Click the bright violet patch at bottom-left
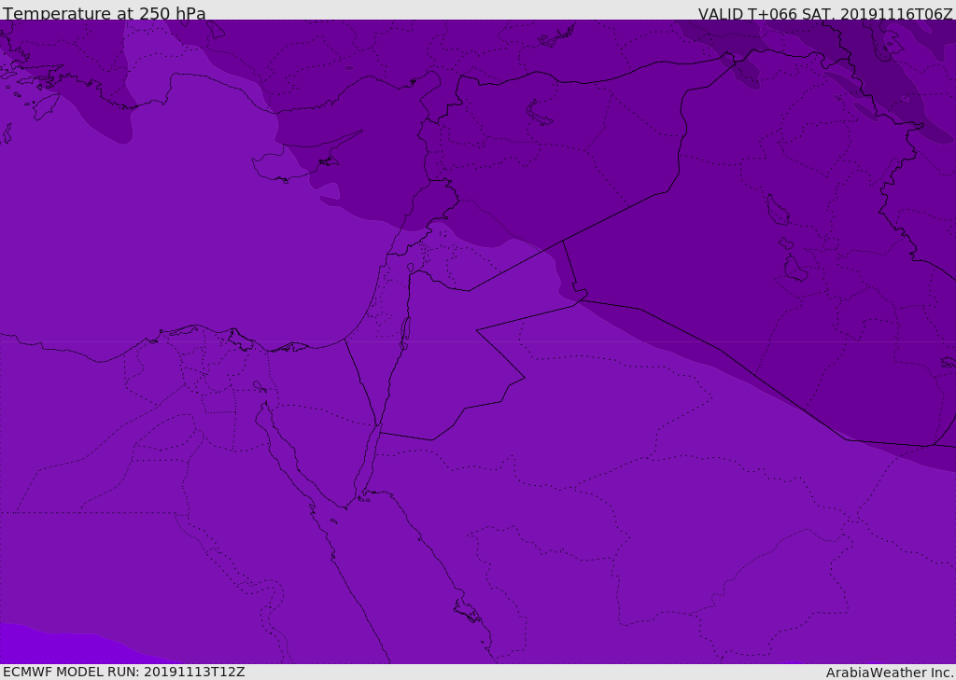Viewport: 956px width, 680px height. (61, 645)
